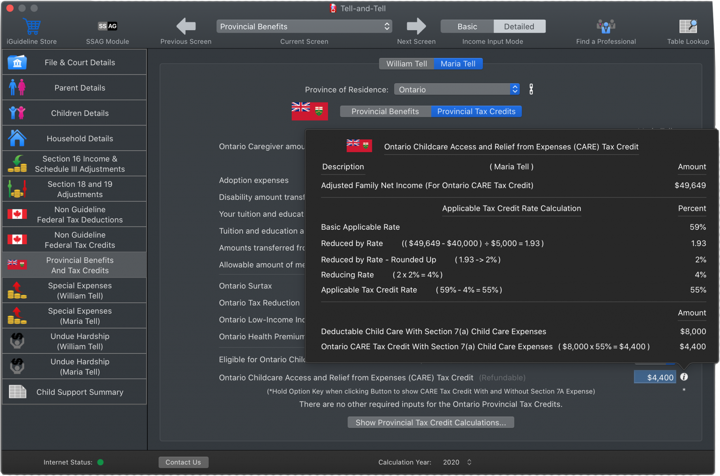720x476 pixels.
Task: Open Find a Professional icon
Action: coord(606,26)
